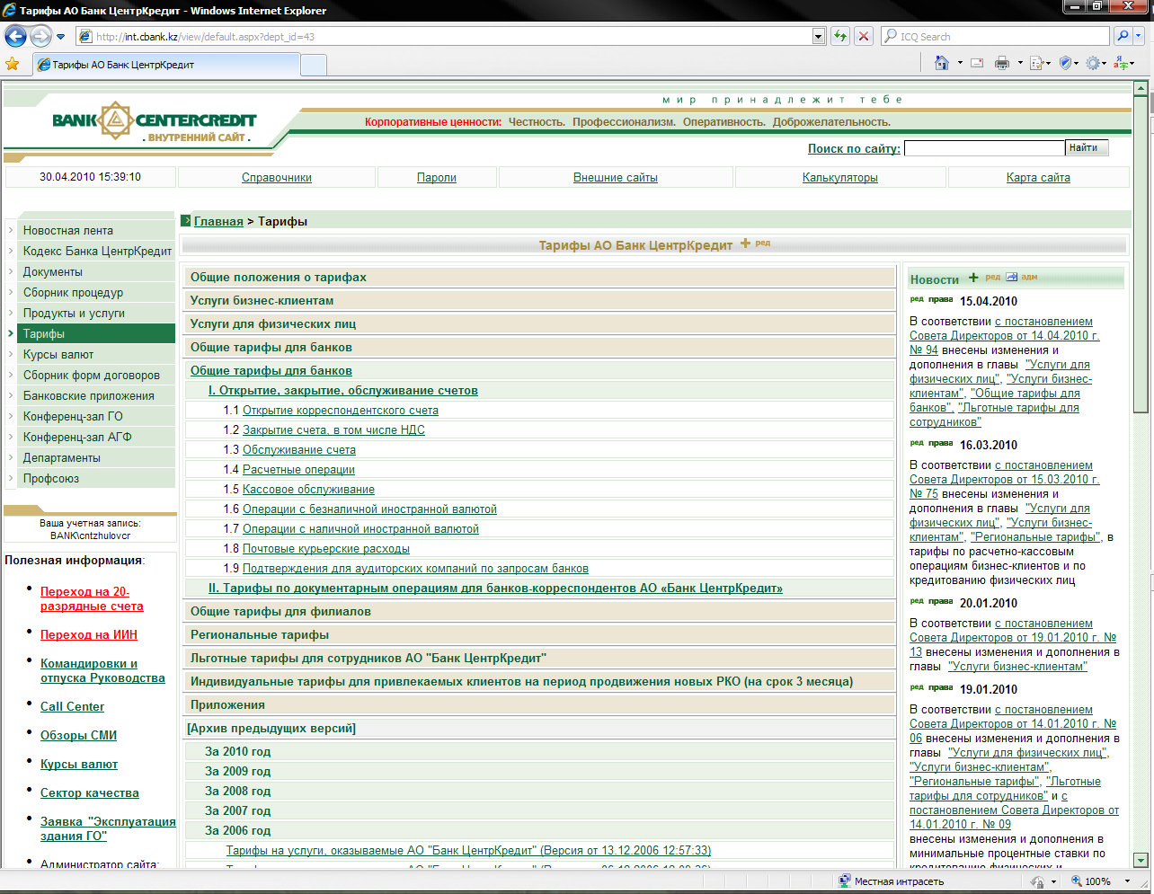This screenshot has width=1154, height=894.
Task: Click the plus icon in the Новости header
Action: pos(973,278)
